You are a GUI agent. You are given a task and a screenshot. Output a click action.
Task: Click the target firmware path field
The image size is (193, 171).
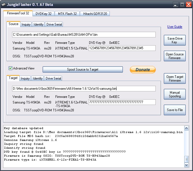84,89
